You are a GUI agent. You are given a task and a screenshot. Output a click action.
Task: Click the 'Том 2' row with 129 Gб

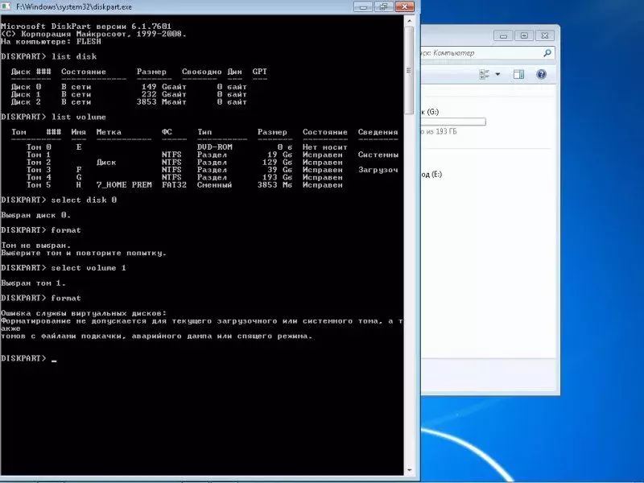[x=184, y=163]
